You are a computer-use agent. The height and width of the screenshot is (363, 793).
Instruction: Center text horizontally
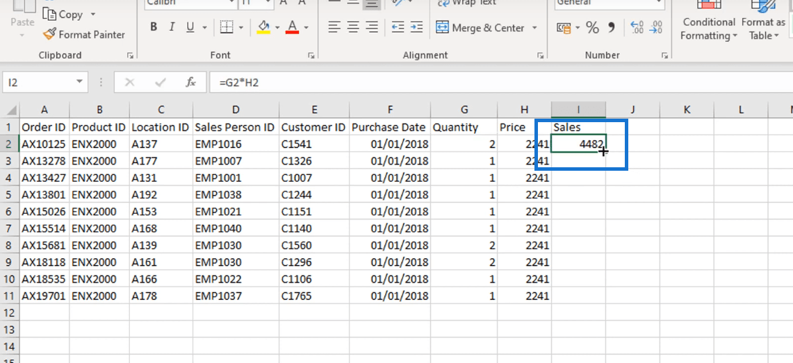(x=353, y=27)
